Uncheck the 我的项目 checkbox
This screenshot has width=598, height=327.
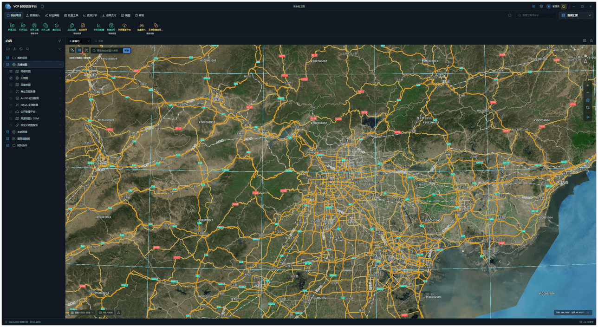coord(7,58)
